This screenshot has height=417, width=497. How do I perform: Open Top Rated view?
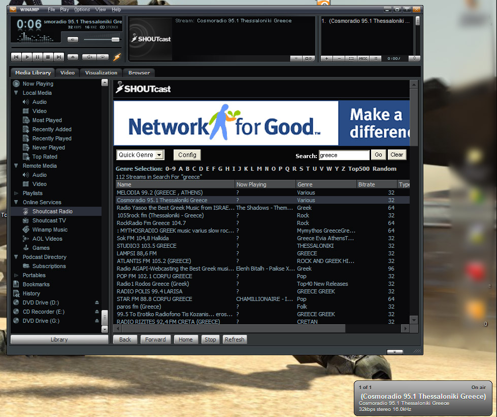pyautogui.click(x=45, y=157)
